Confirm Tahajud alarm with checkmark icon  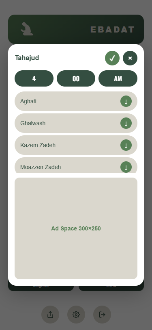pyautogui.click(x=112, y=58)
